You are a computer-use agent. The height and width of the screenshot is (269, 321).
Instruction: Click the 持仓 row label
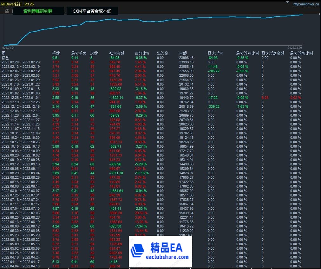[5, 58]
